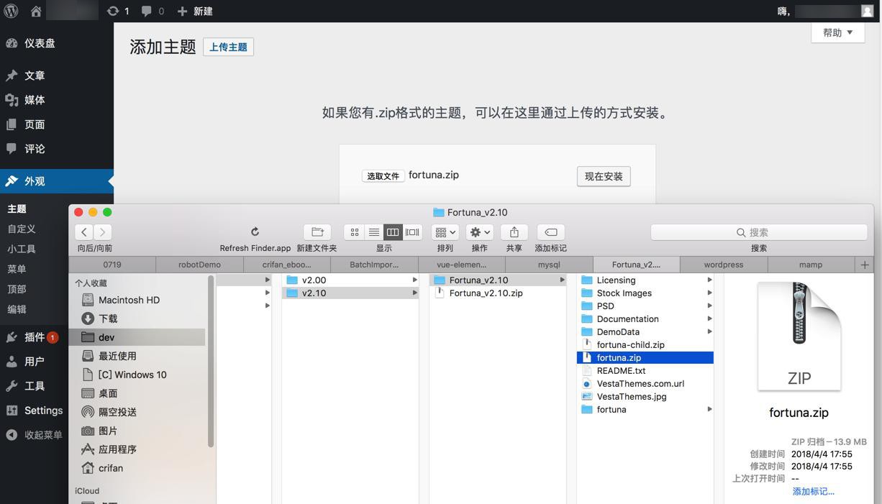Select 外观 appearance menu
882x504 pixels.
coord(57,181)
